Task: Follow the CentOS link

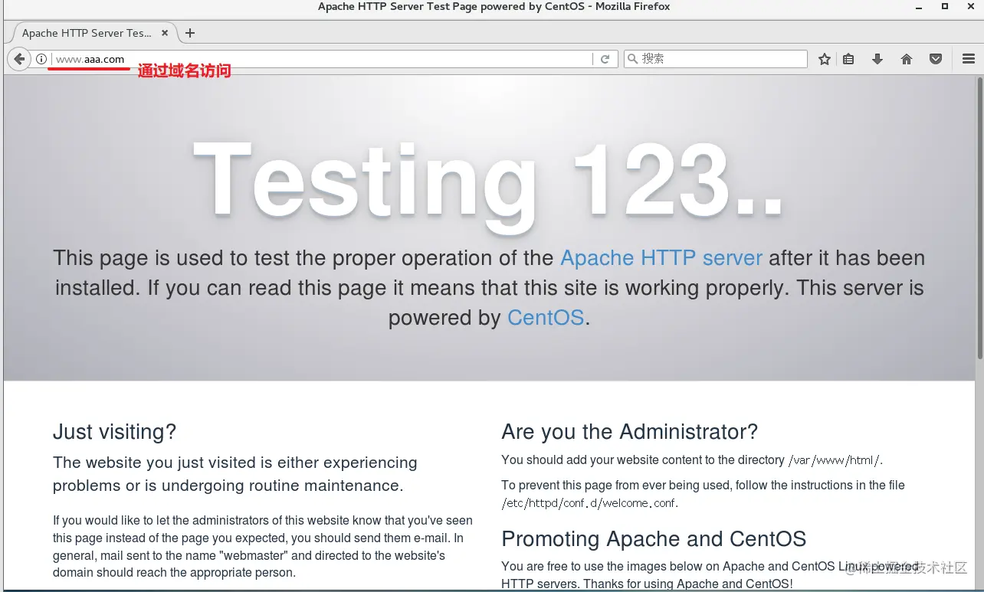Action: pyautogui.click(x=546, y=318)
